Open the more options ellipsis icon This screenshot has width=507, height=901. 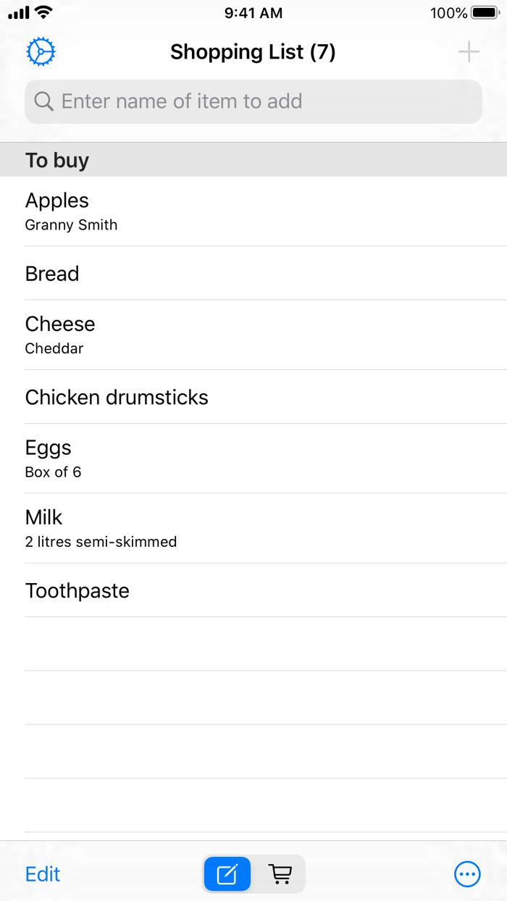pos(467,874)
